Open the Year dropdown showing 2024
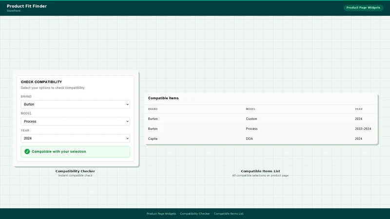This screenshot has width=390, height=219. [76, 138]
